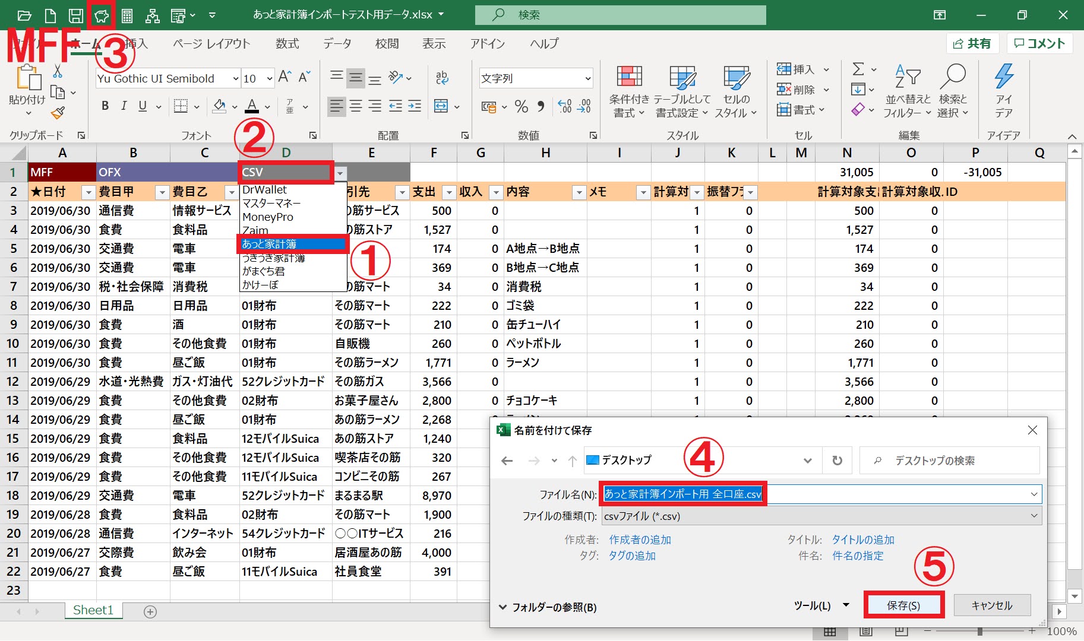Click the New document icon in quick access toolbar
This screenshot has height=641, width=1084.
pos(50,15)
